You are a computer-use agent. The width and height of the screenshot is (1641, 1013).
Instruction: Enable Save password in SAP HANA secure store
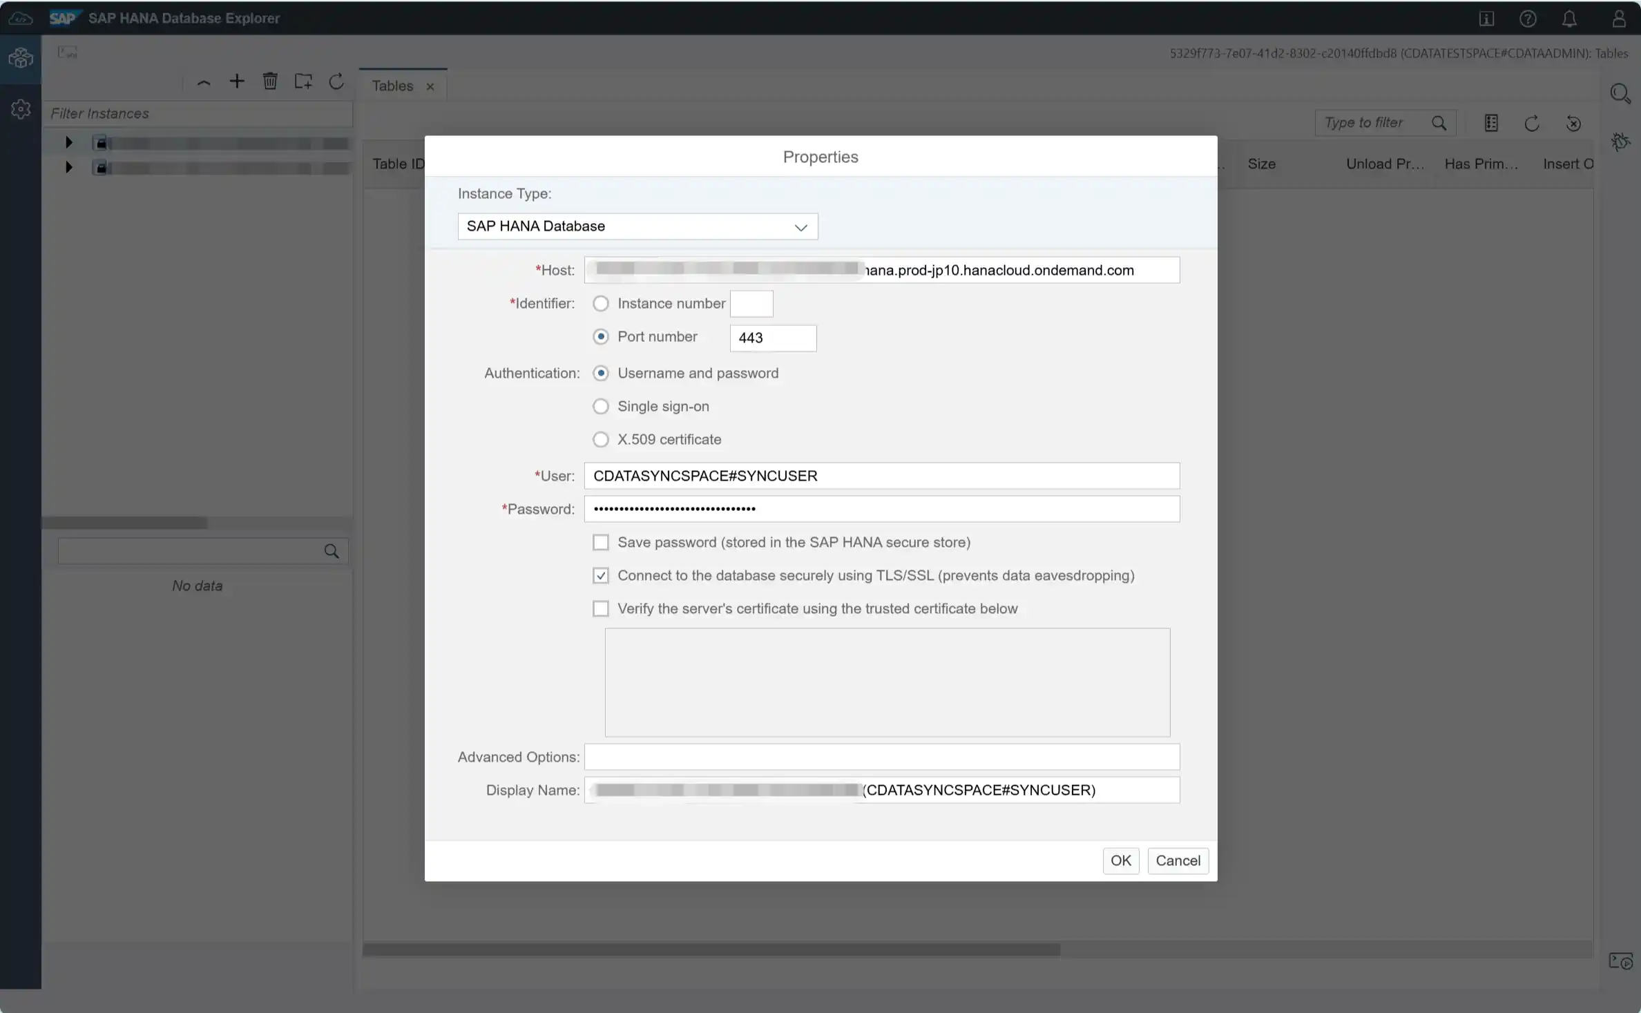pos(600,542)
